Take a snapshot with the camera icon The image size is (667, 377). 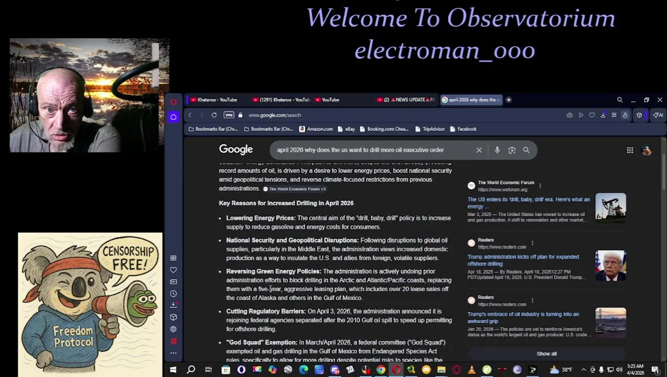coord(569,115)
